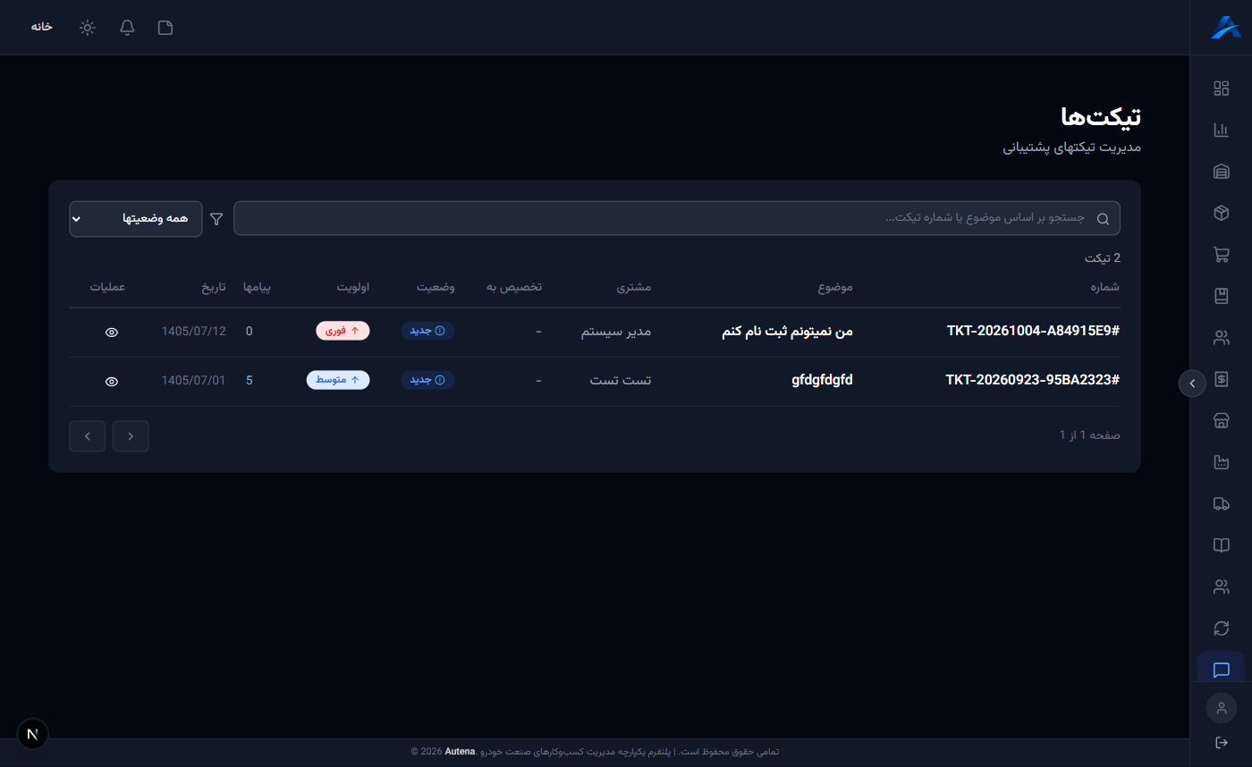Screen dimensions: 1252x767
Task: Click the funnel filter icon
Action: [216, 219]
